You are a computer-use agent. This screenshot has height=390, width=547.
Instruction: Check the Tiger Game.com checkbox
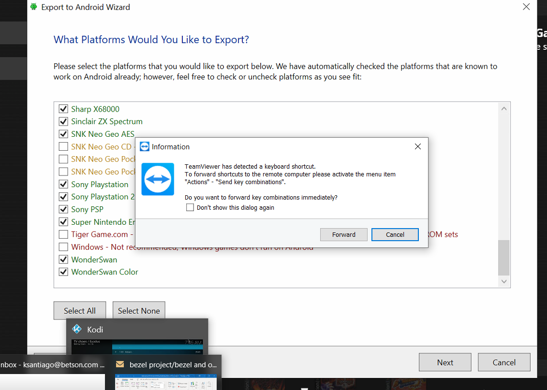tap(63, 234)
